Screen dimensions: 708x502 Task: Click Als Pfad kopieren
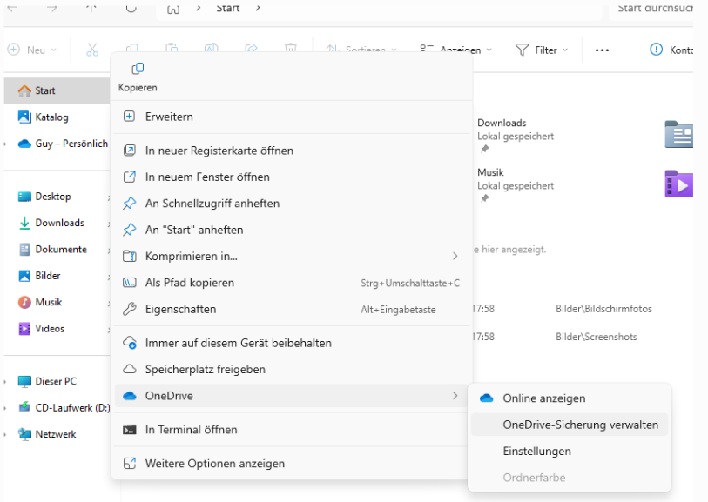(x=291, y=283)
